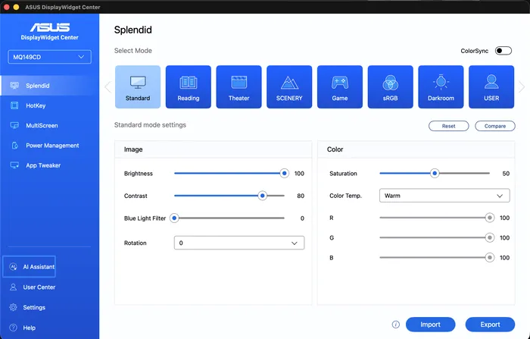Click the B color slider handle
Screen dimensions: 530x339
point(489,258)
